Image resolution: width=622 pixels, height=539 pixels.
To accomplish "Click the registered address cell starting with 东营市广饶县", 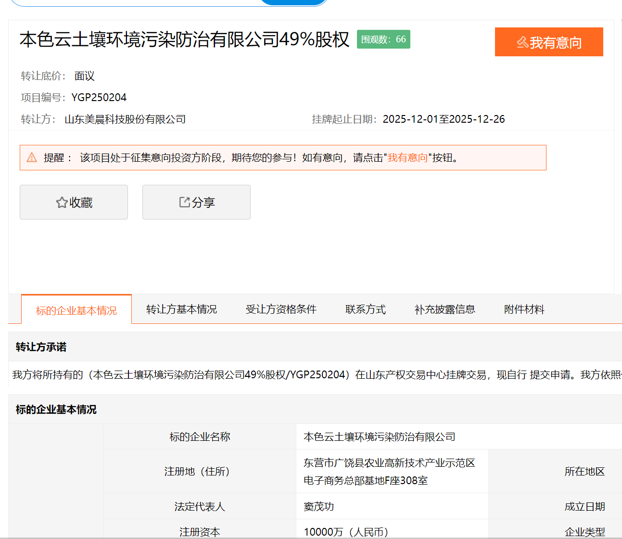I will point(389,471).
